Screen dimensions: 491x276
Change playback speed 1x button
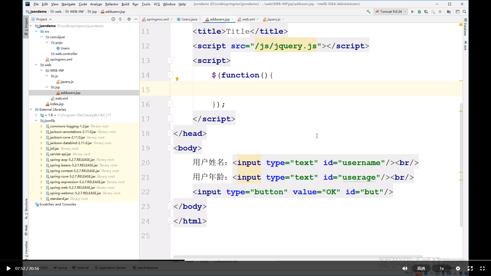[x=442, y=268]
